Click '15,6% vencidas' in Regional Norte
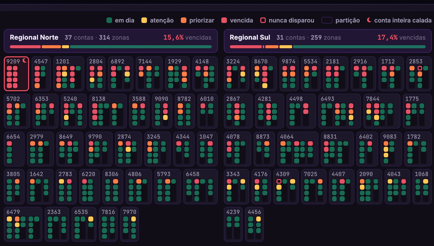 coord(187,37)
